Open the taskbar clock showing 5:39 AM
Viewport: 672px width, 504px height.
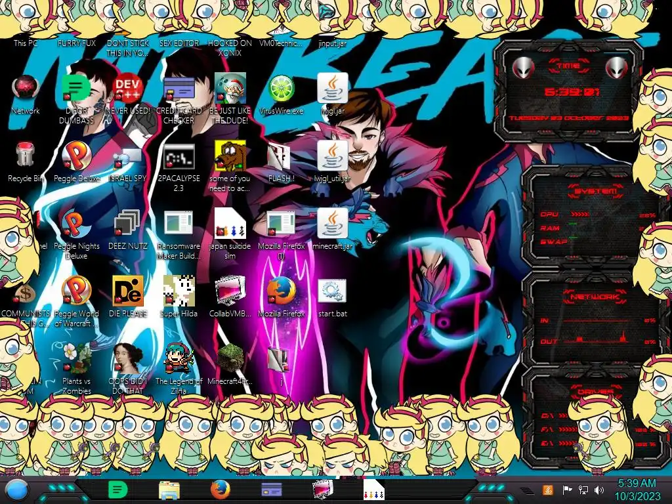pos(637,490)
